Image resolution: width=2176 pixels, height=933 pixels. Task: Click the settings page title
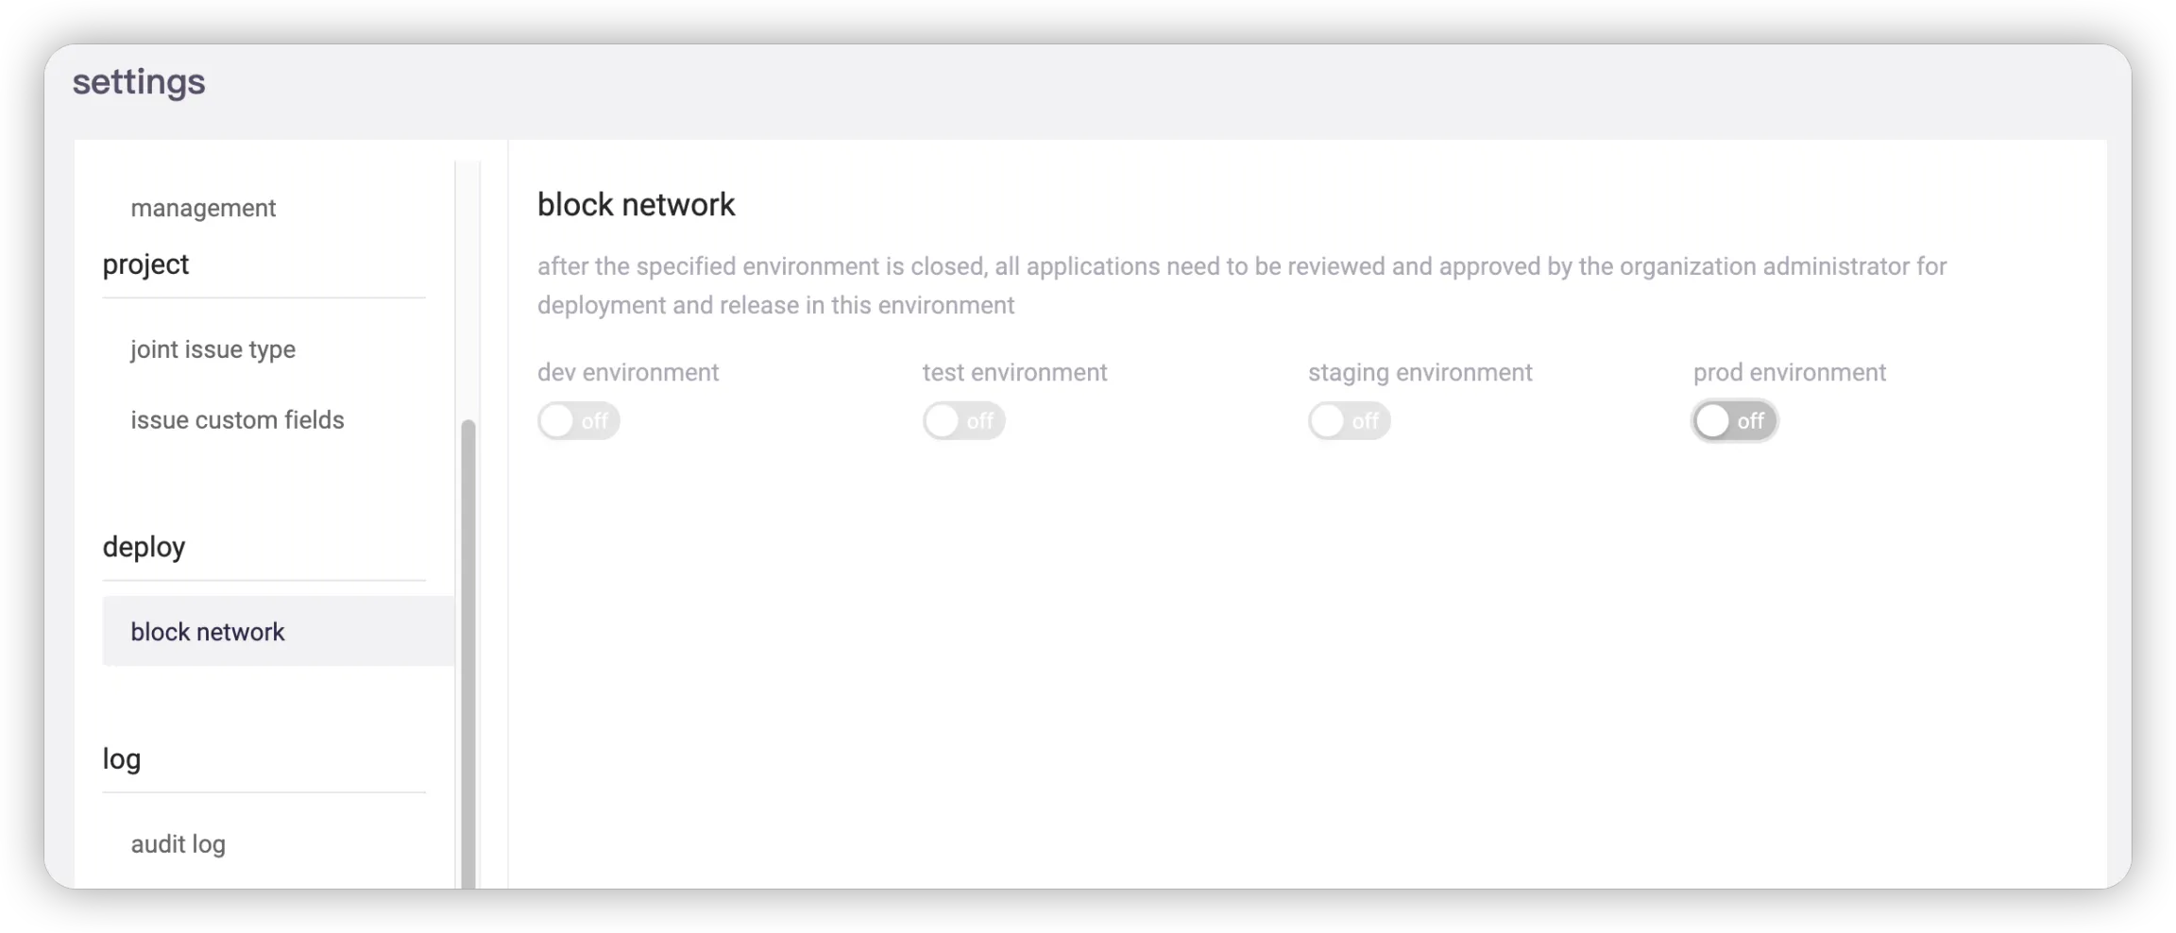point(139,82)
